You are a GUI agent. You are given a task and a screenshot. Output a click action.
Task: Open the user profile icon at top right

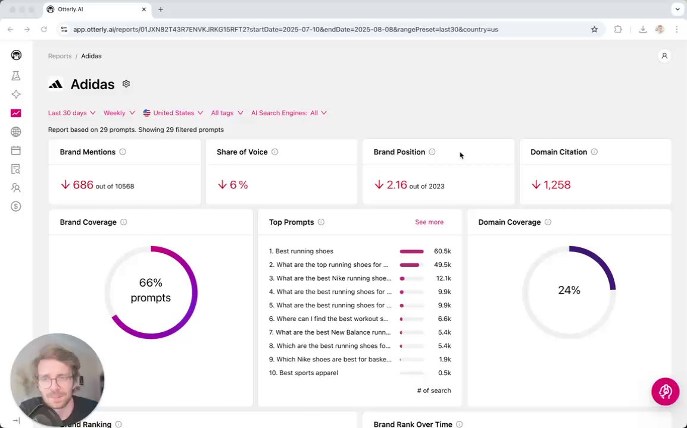[664, 56]
